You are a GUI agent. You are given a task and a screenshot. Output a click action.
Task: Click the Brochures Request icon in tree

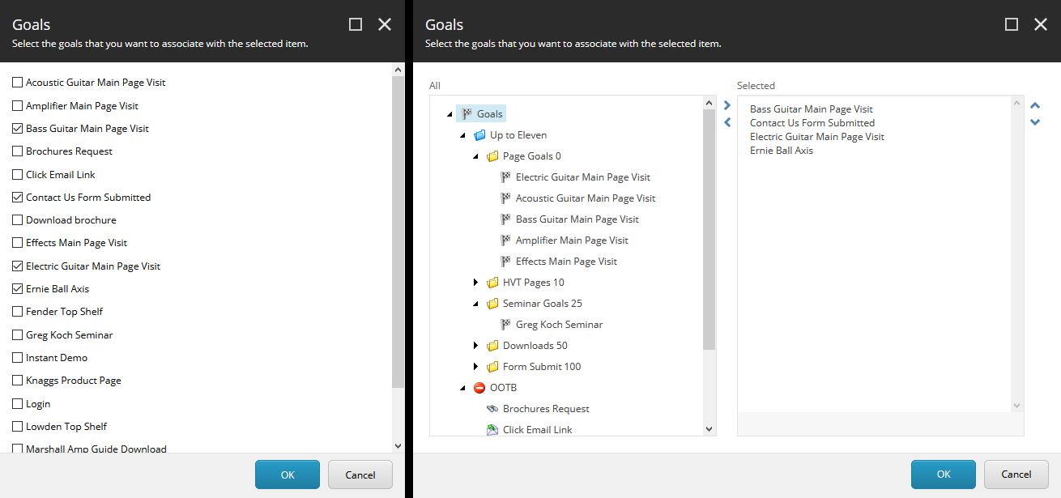tap(492, 409)
